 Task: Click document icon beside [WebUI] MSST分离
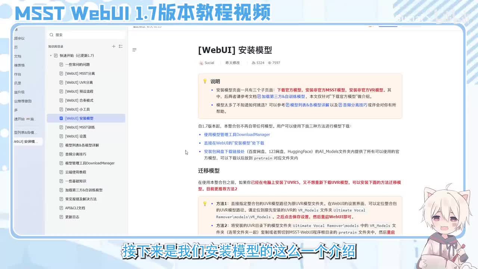[x=61, y=74]
